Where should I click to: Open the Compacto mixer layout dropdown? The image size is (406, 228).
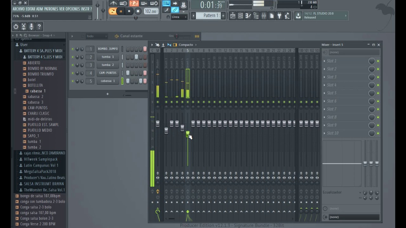[x=187, y=45]
